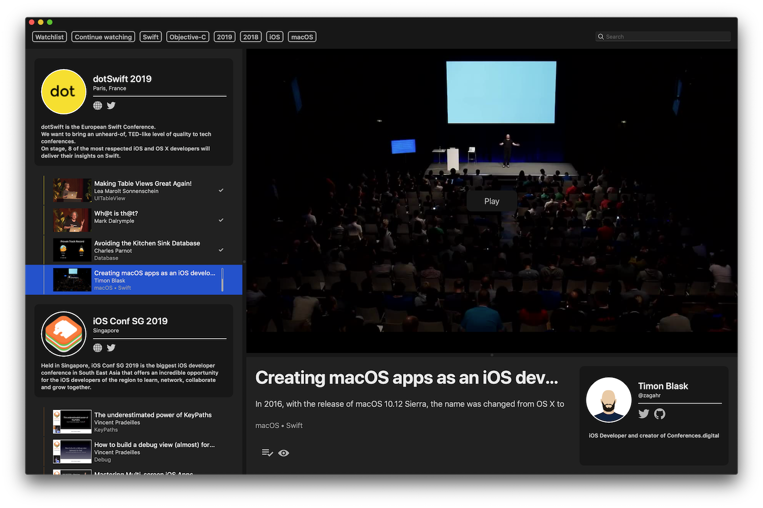Click thumbnail of How to build a debug view

pyautogui.click(x=72, y=452)
